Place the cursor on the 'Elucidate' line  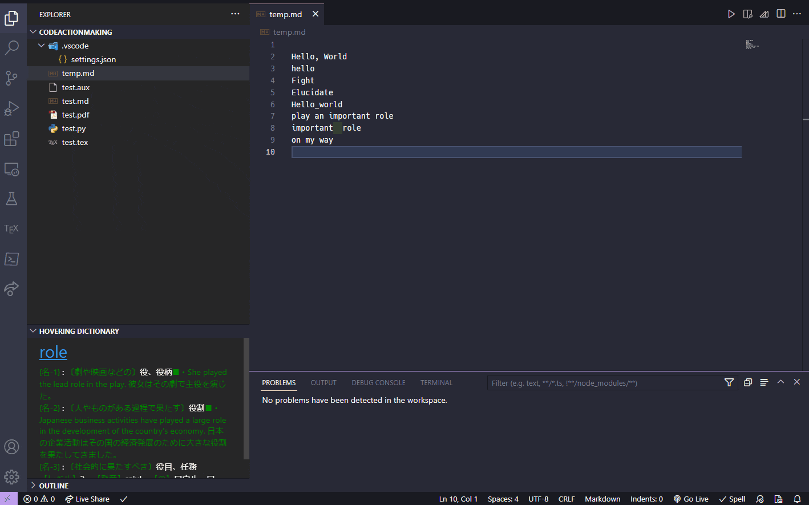point(312,92)
